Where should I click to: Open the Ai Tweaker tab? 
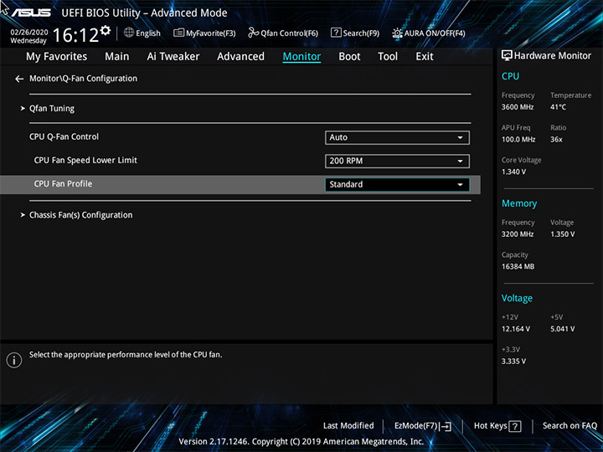click(x=173, y=57)
